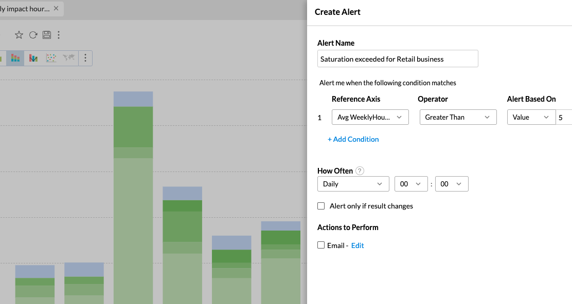Save the report using the save icon
Viewport: 572px width, 304px height.
46,34
